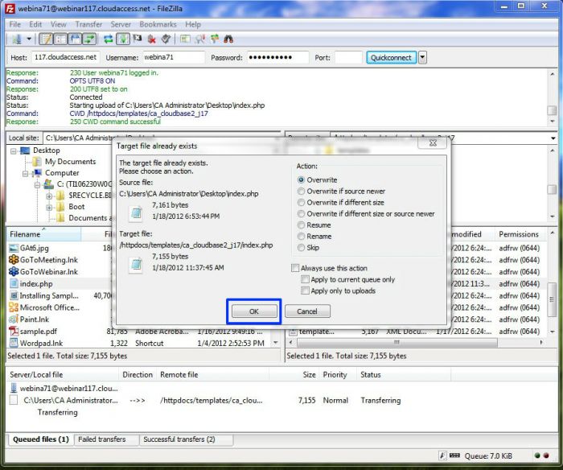Open the Site Manager icon
The width and height of the screenshot is (563, 470).
[17, 39]
